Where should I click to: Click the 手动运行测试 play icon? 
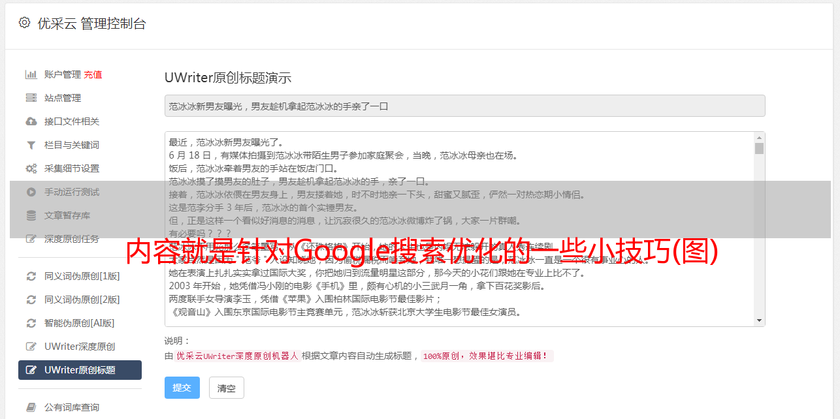(x=31, y=192)
